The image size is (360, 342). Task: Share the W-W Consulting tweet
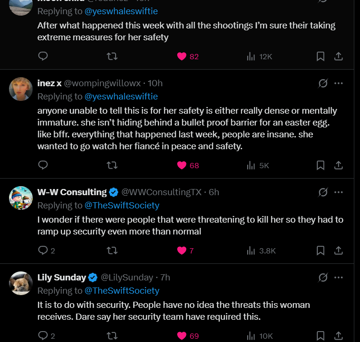coord(339,251)
